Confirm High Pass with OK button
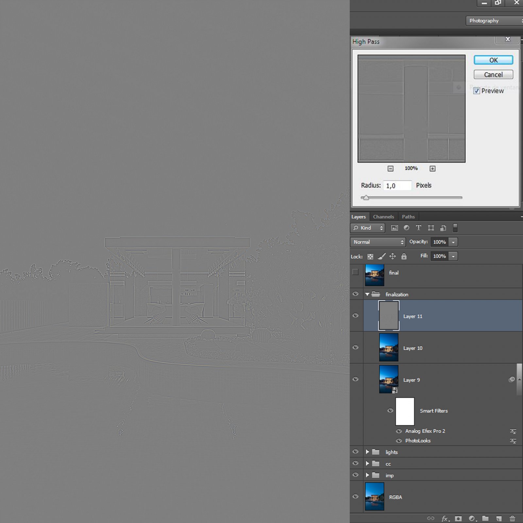This screenshot has width=523, height=523. pos(493,60)
